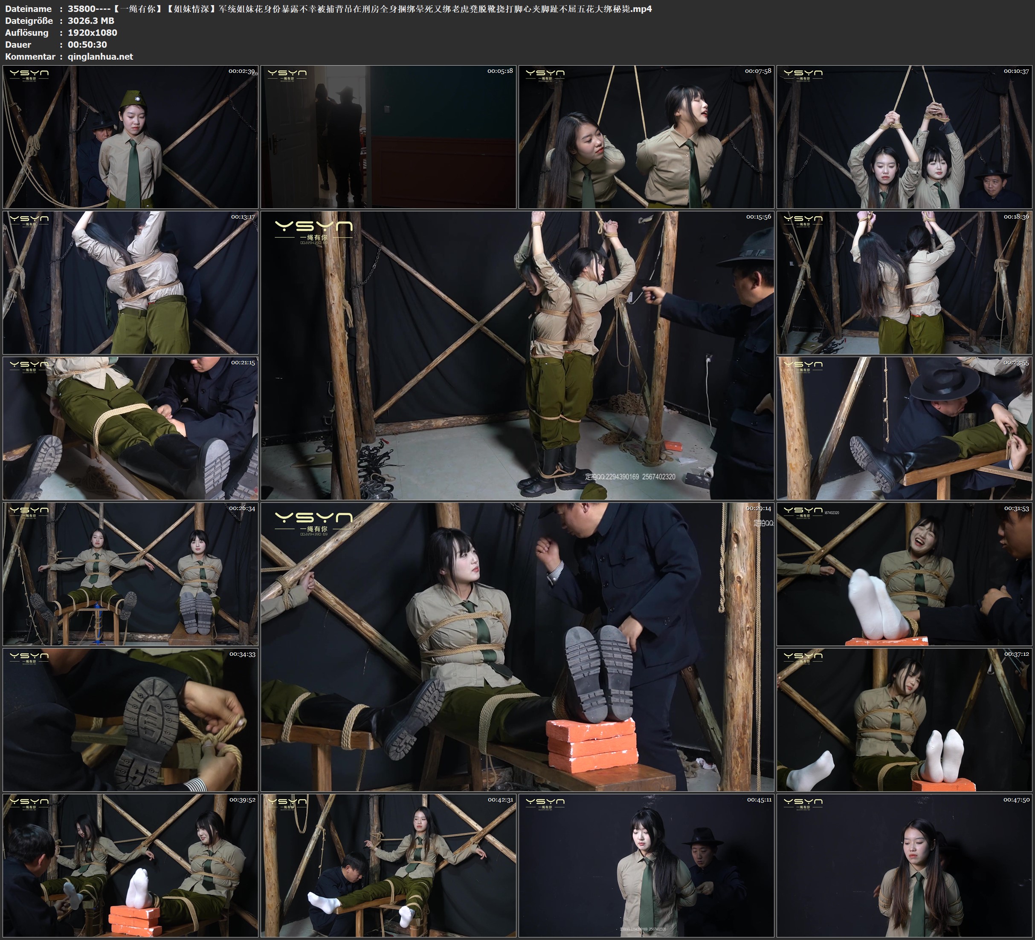Screen dimensions: 1035x940
Task: Click the thumbnail timestamped 00:26:34
Action: coord(130,574)
